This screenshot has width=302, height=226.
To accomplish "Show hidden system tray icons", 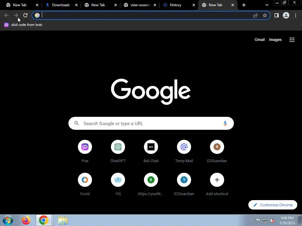I will [x=251, y=220].
